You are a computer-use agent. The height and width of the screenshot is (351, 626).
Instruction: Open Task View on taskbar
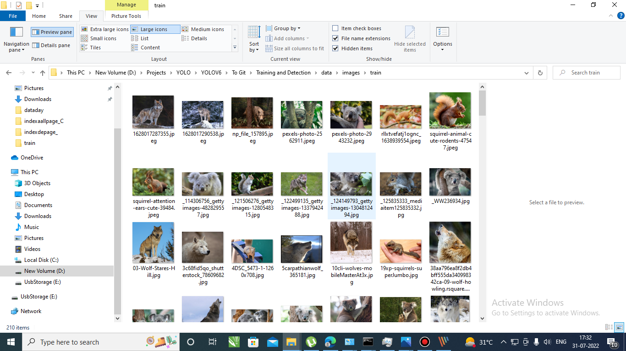[212, 342]
